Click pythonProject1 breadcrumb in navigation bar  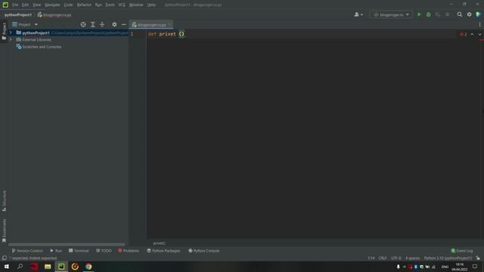18,15
